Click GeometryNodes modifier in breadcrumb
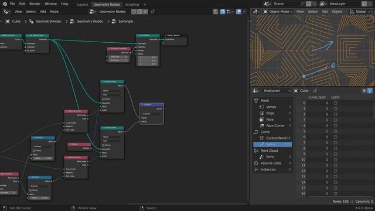Screen dimensions: 375x211 pyautogui.click(x=48, y=21)
